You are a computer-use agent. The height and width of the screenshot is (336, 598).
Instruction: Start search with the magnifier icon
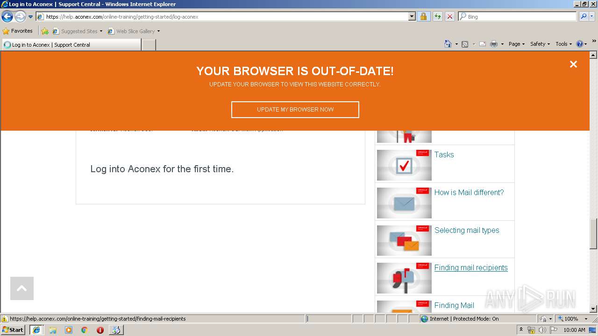click(x=583, y=17)
